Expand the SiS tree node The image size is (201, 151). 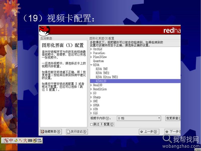91,113
